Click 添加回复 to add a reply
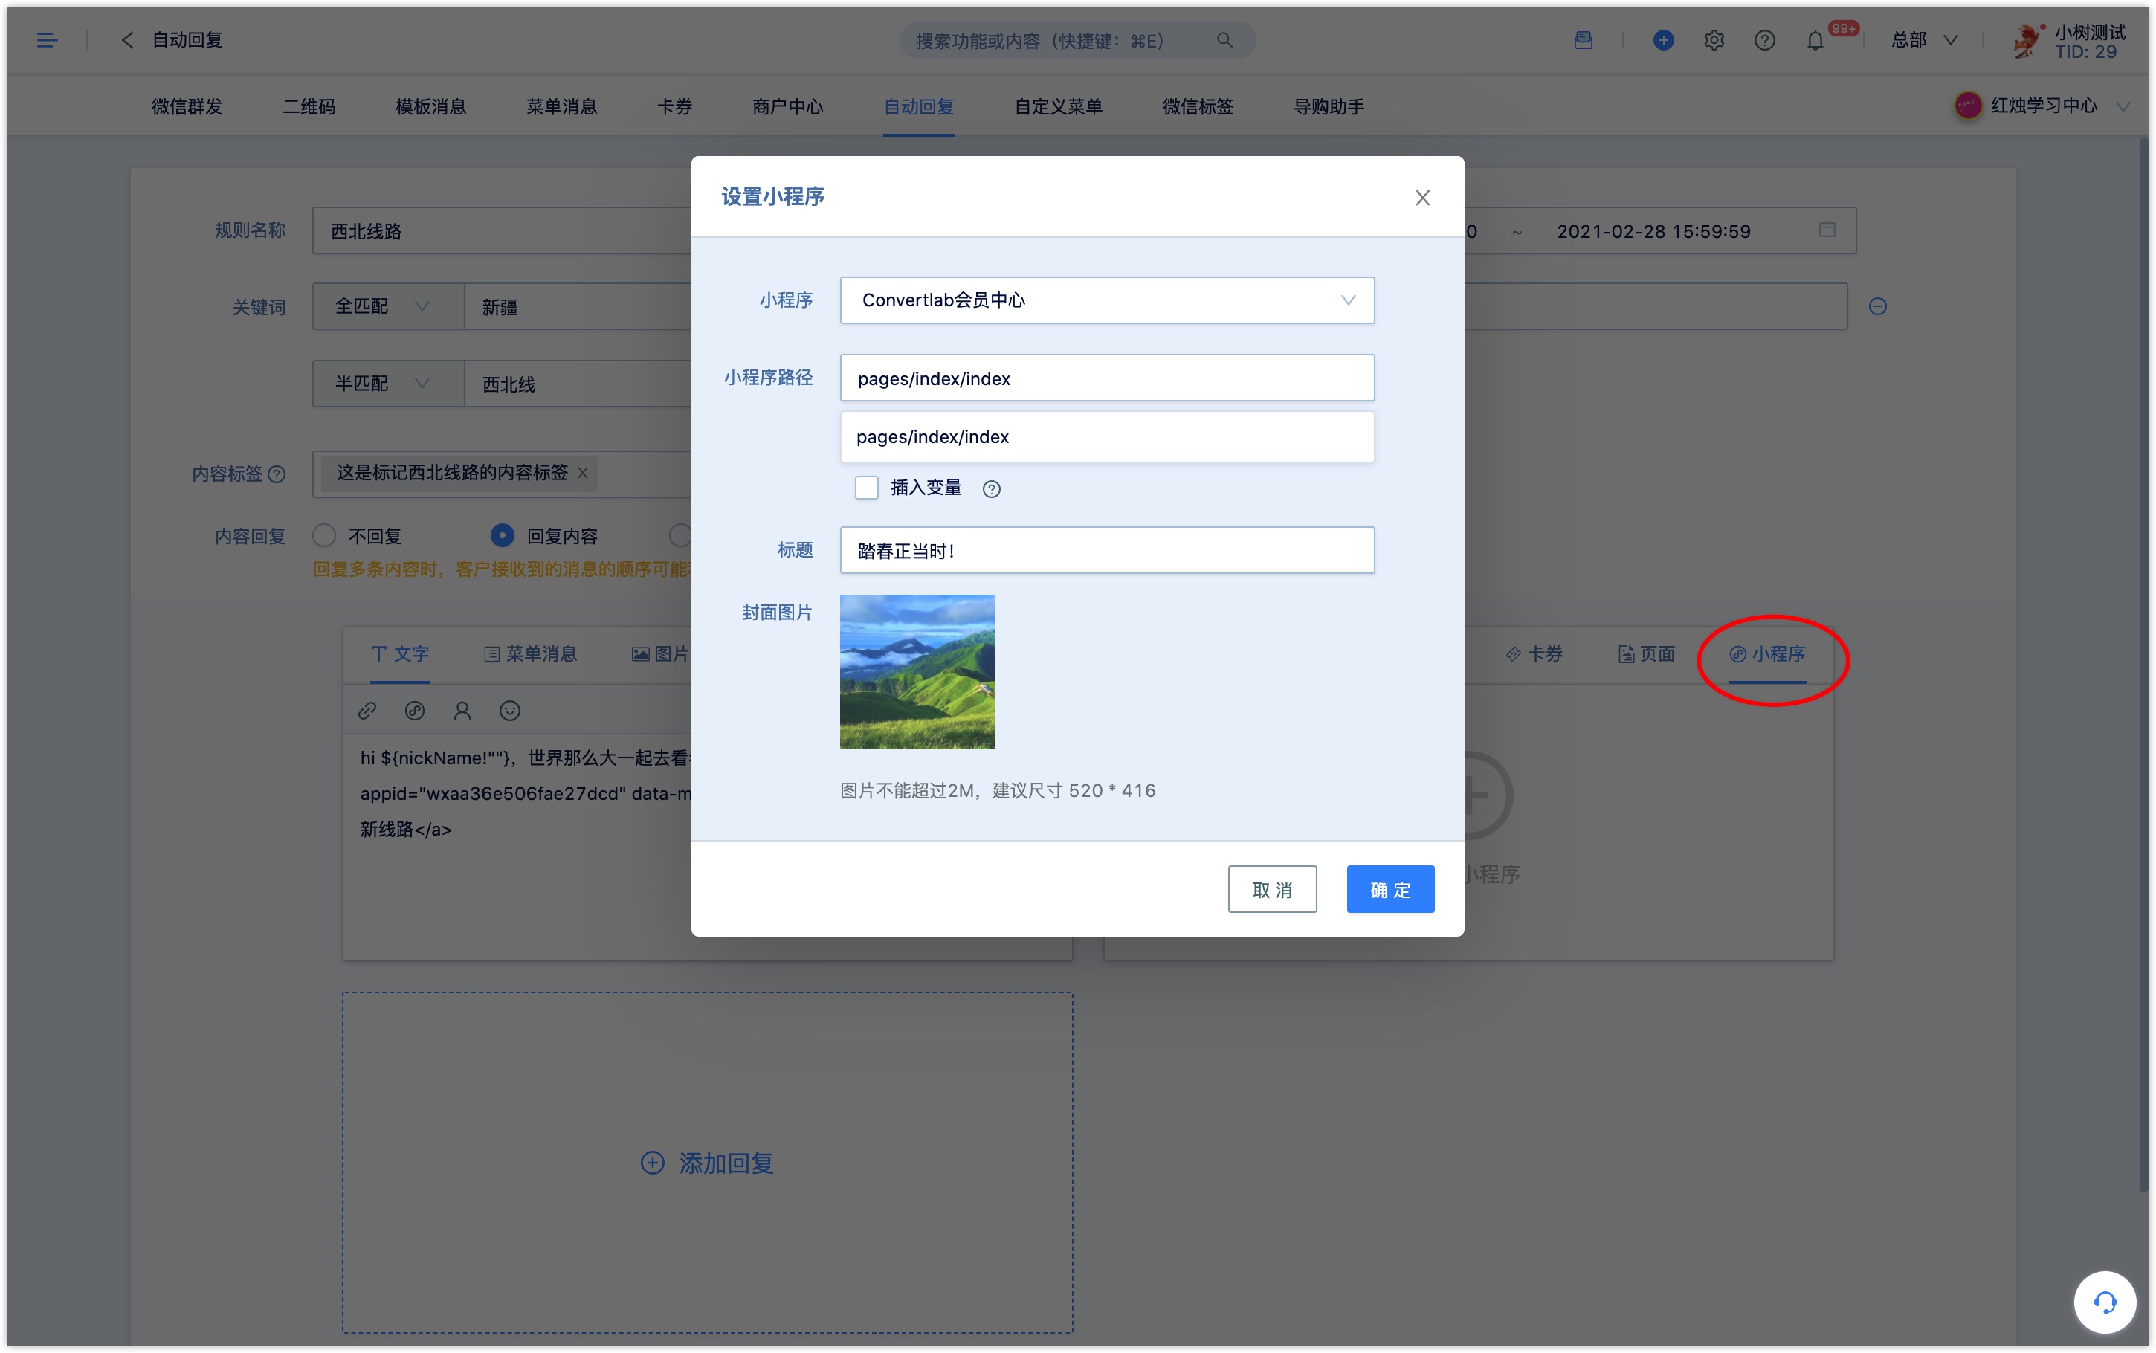This screenshot has width=2156, height=1353. pyautogui.click(x=707, y=1163)
